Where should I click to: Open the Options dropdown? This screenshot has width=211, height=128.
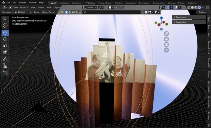point(203,12)
